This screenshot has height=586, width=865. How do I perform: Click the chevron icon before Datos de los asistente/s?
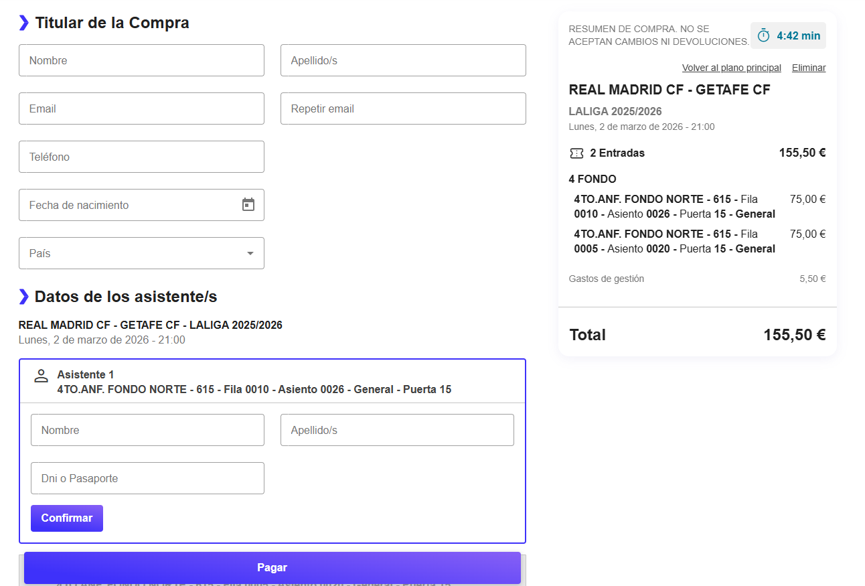click(24, 297)
